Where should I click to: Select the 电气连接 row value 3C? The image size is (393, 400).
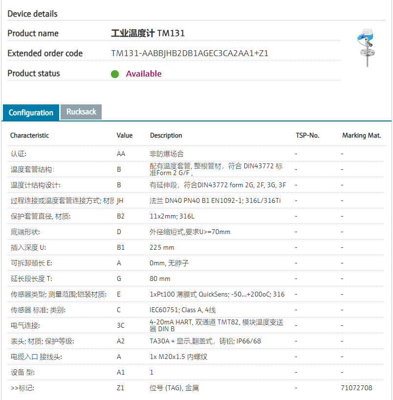click(121, 325)
